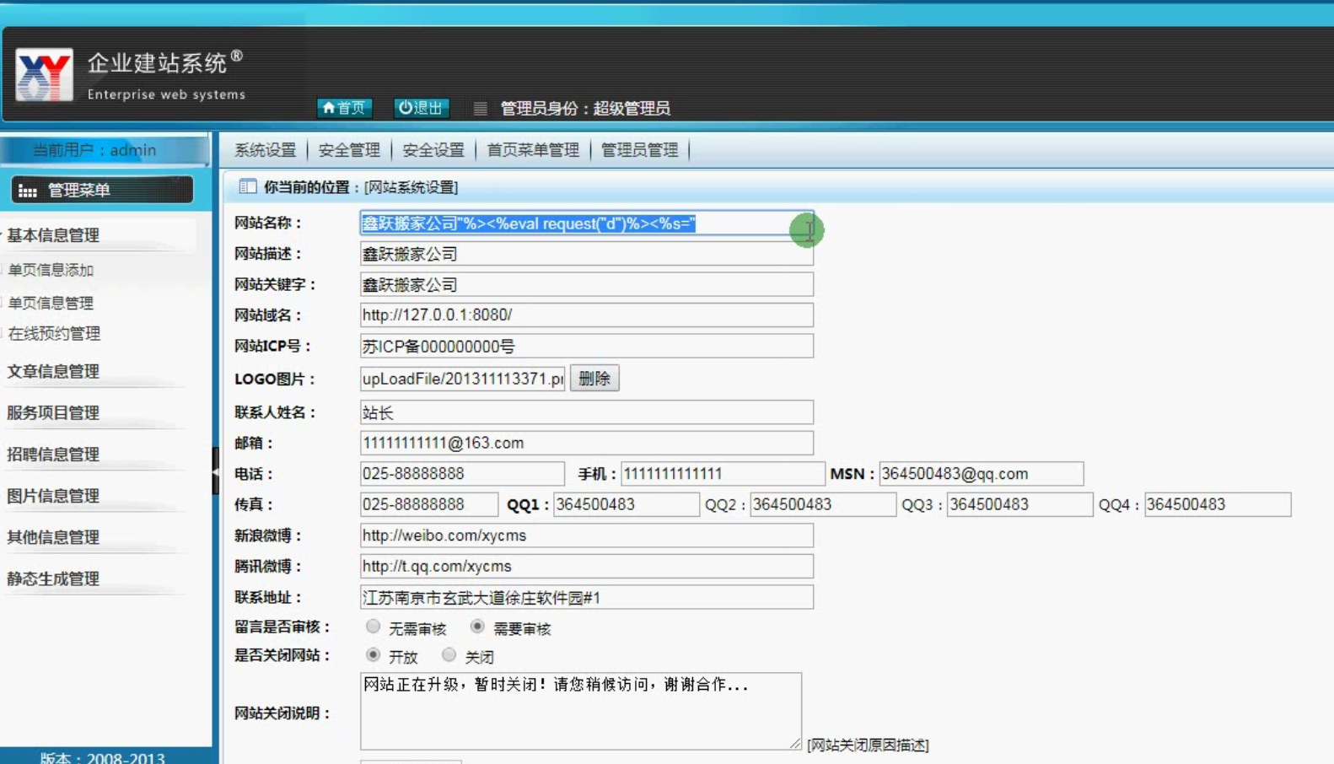Click the XY enterprise logo
This screenshot has width=1334, height=764.
click(x=44, y=75)
